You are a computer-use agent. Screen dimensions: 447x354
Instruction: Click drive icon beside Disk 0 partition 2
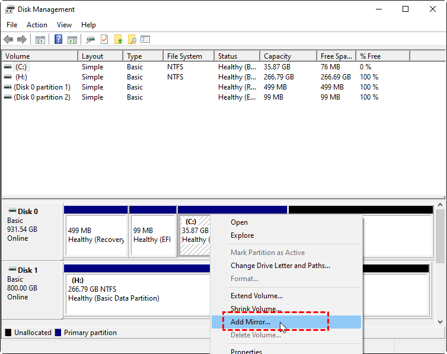[8, 97]
